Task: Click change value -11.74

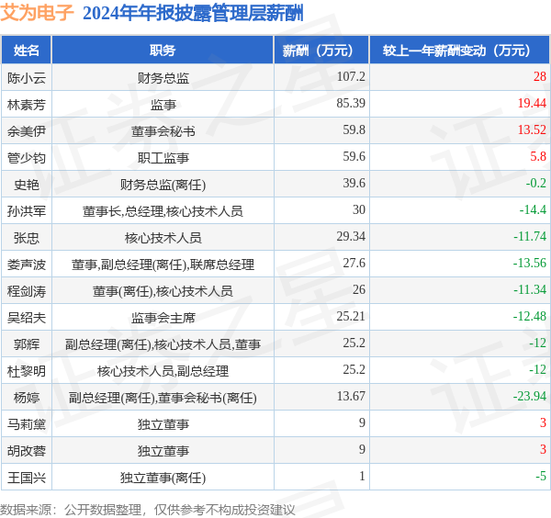Action: tap(530, 237)
